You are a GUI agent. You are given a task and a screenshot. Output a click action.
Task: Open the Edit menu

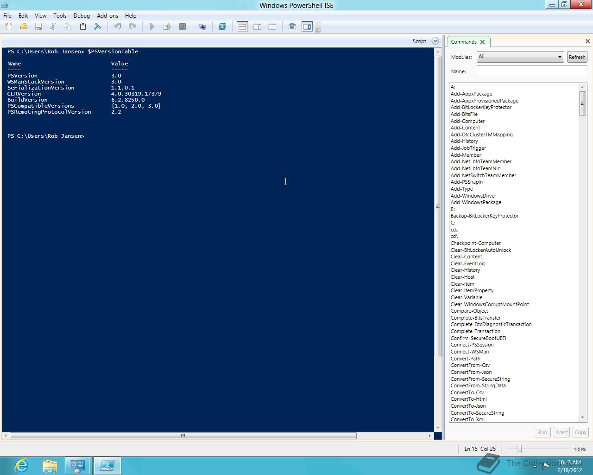[23, 15]
